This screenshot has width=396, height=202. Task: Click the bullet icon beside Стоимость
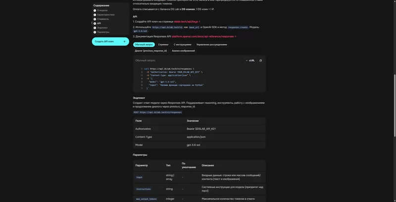(x=95, y=19)
